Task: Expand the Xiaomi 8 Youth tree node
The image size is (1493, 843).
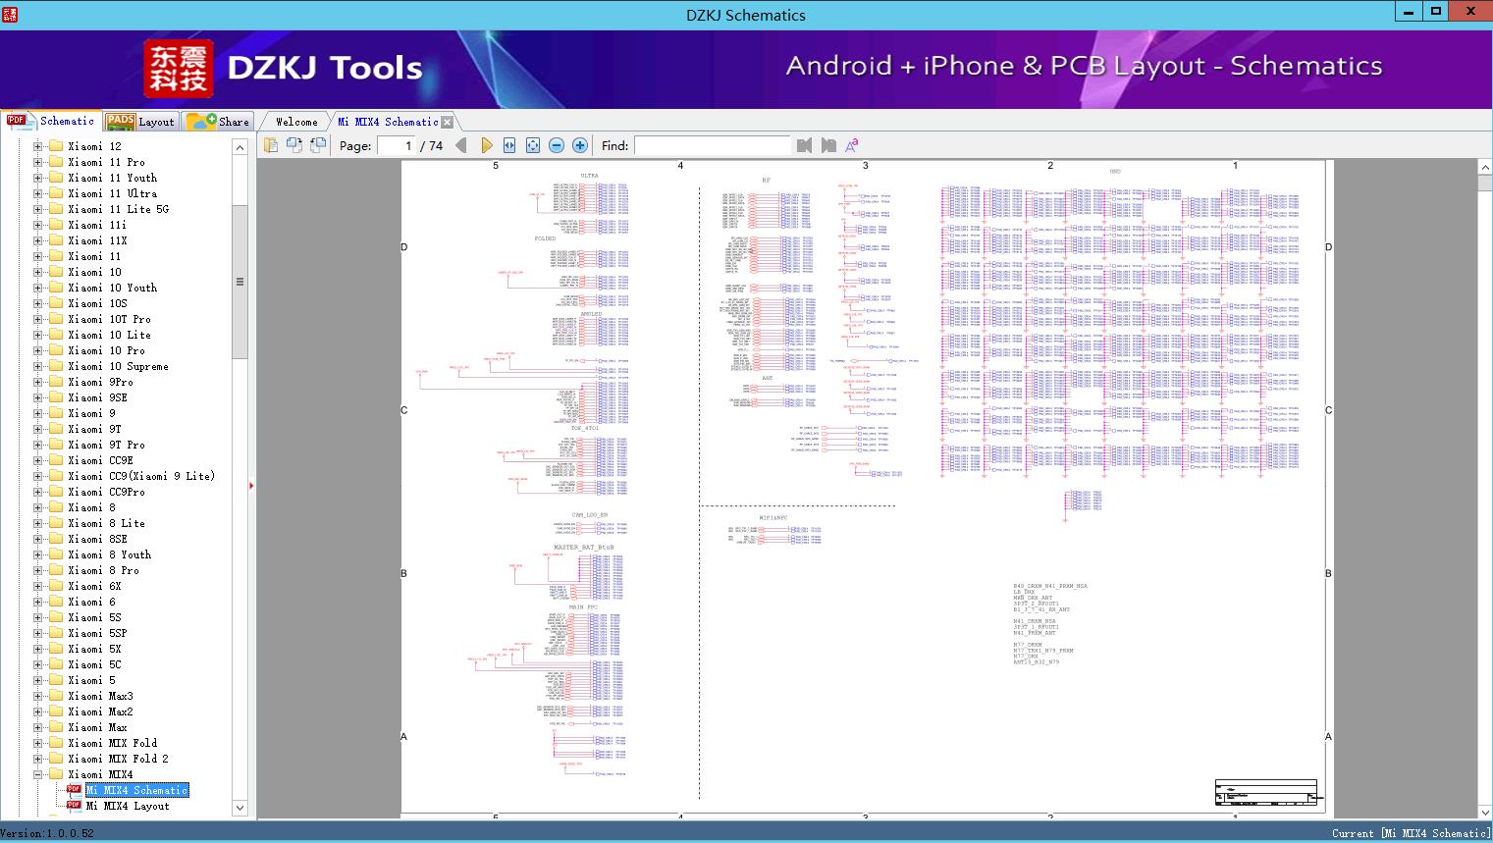Action: (x=37, y=554)
